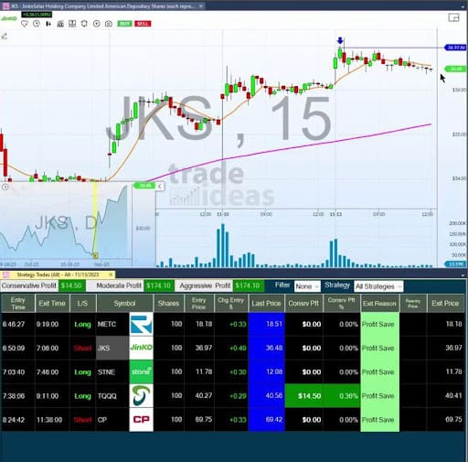This screenshot has width=468, height=462.
Task: Sort by Last Price column header
Action: [x=266, y=304]
